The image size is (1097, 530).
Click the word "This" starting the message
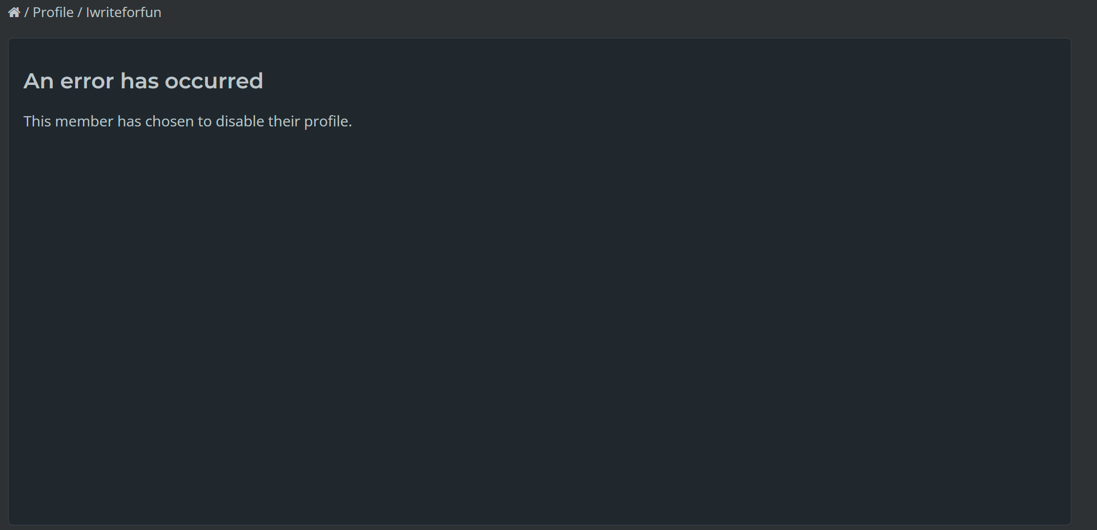click(37, 121)
